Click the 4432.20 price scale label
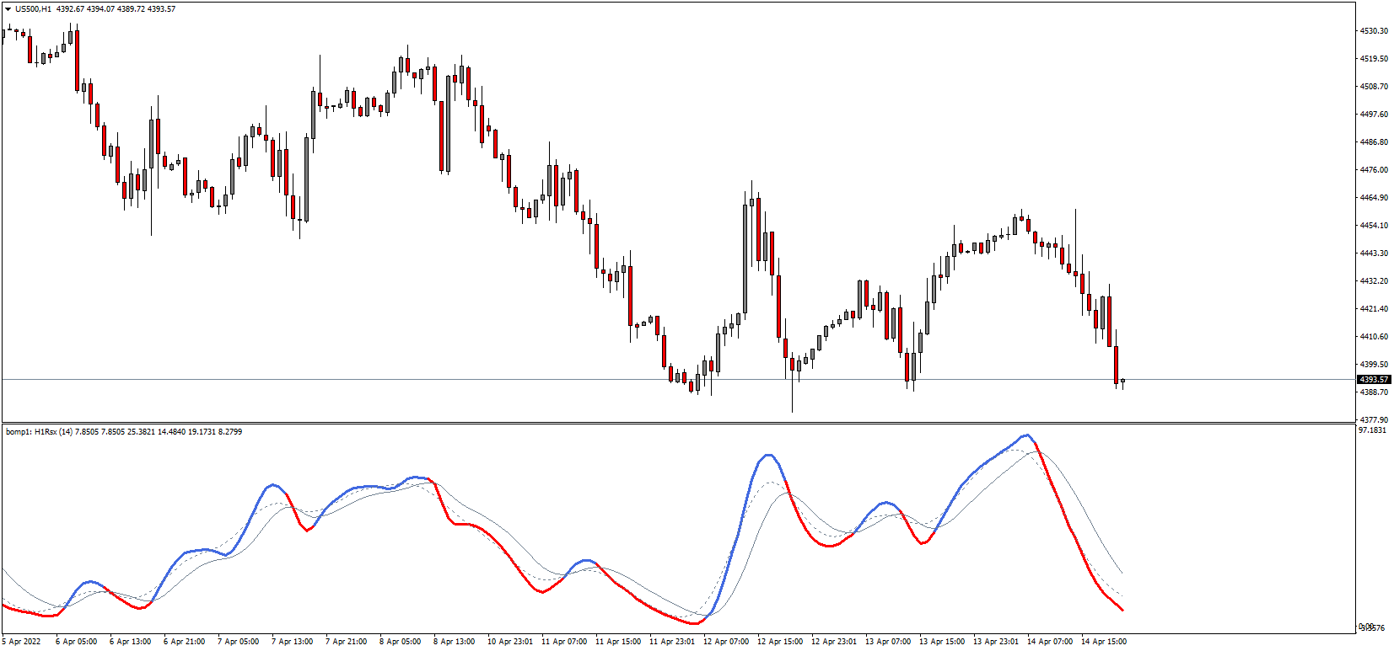This screenshot has width=1394, height=651. pyautogui.click(x=1374, y=281)
